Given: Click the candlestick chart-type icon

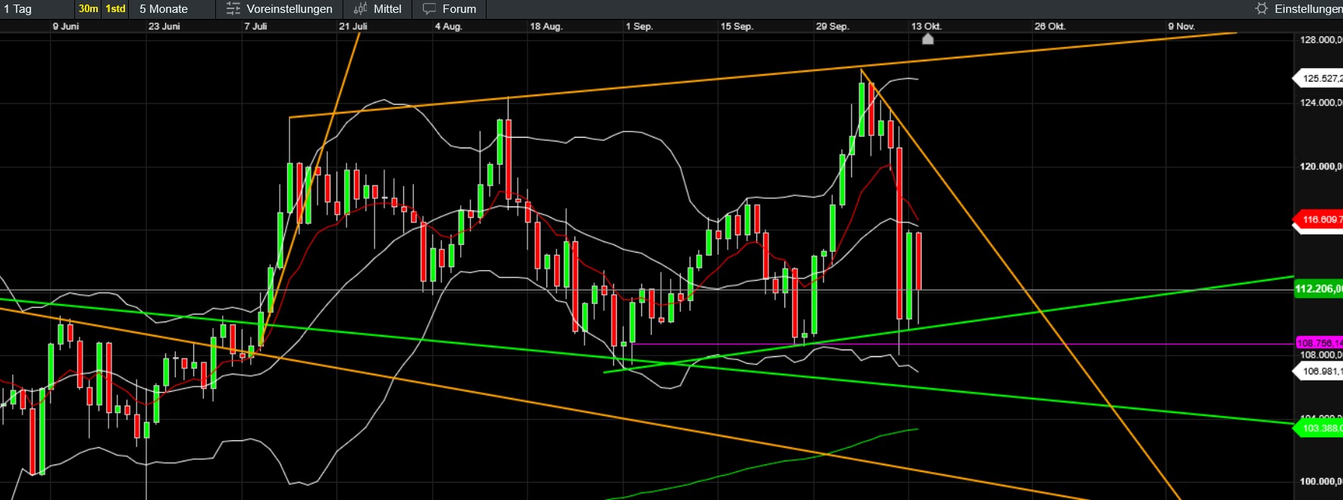Looking at the screenshot, I should coord(361,9).
